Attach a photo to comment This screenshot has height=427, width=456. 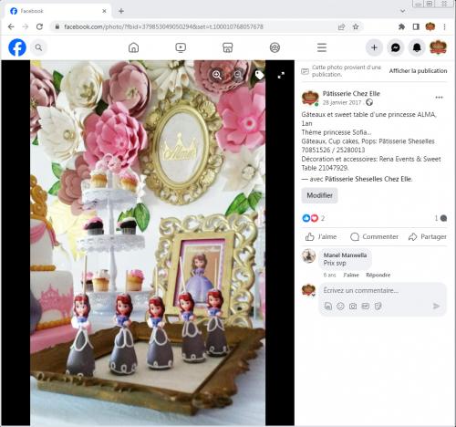tap(353, 306)
